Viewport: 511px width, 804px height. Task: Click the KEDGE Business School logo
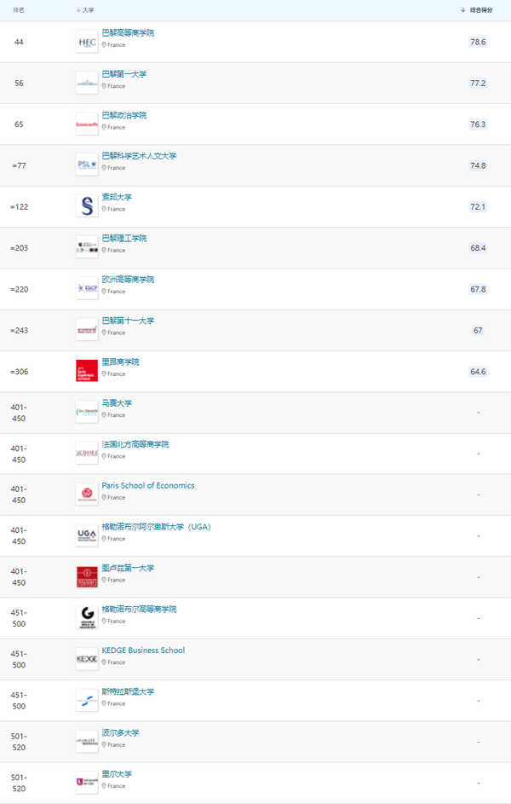point(87,659)
